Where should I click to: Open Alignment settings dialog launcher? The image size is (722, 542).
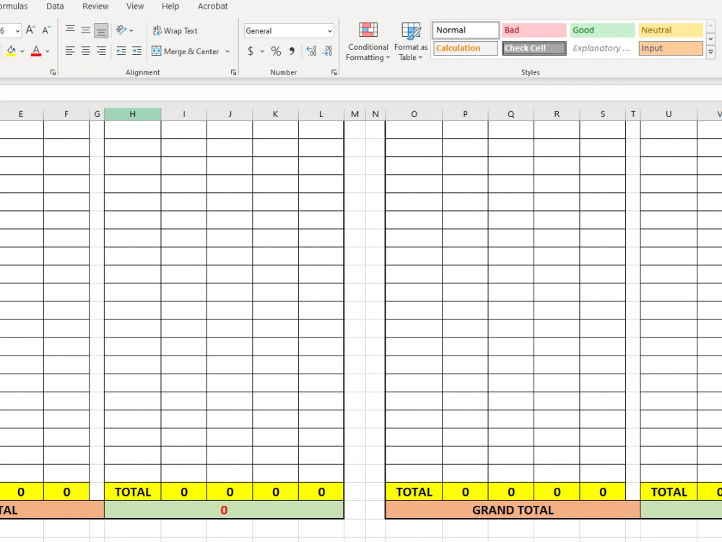[233, 72]
